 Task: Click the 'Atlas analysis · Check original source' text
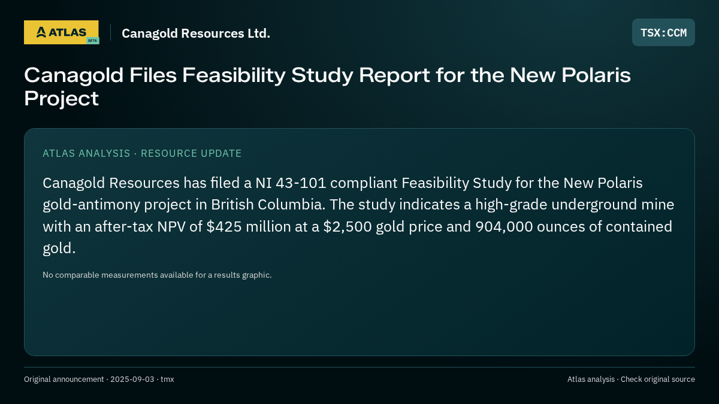[631, 379]
